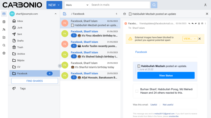Click the forward arrow icon
Screen dimensions: 211x118
196,24
